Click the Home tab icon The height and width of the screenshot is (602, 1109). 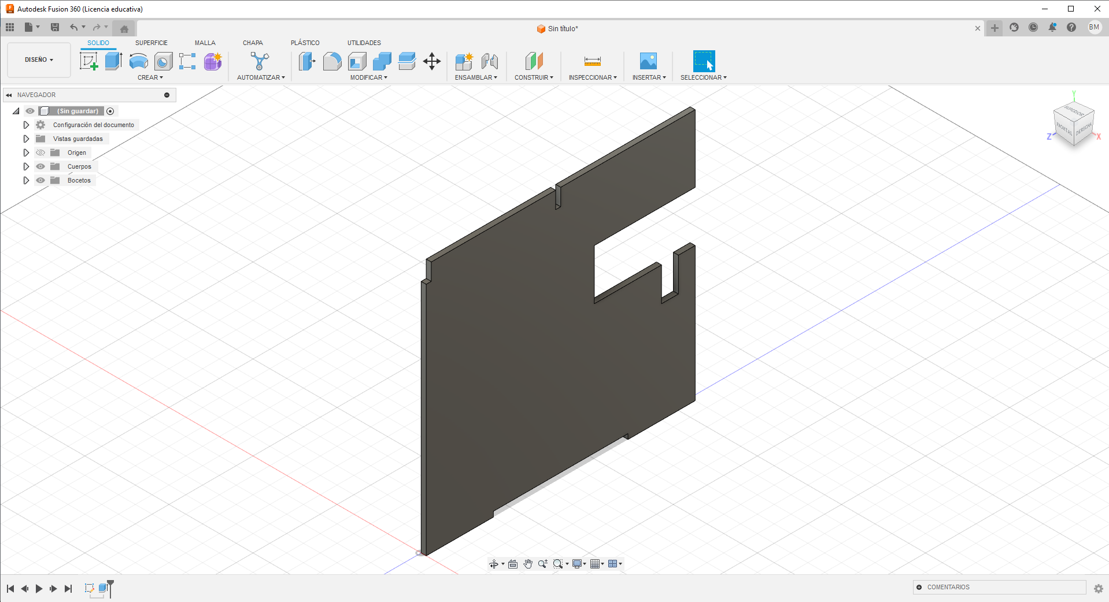124,29
